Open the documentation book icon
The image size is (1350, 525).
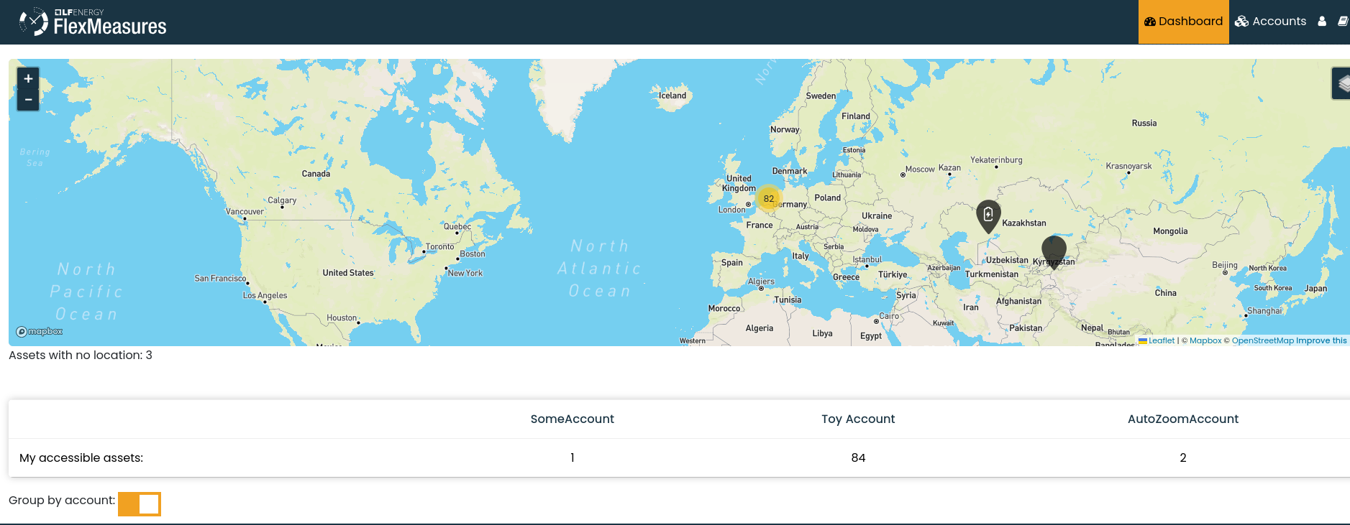pos(1342,22)
